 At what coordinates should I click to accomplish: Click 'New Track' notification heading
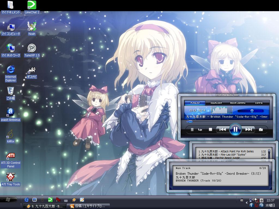click(183, 168)
